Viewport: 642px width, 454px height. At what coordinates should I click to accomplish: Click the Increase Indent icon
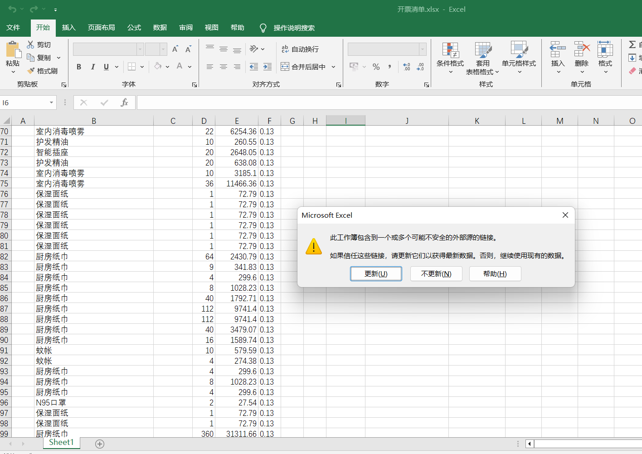[x=267, y=67]
